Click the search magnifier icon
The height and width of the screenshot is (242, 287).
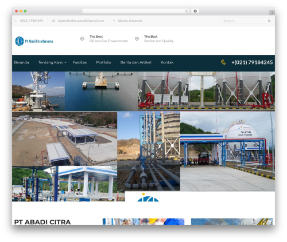tap(269, 21)
